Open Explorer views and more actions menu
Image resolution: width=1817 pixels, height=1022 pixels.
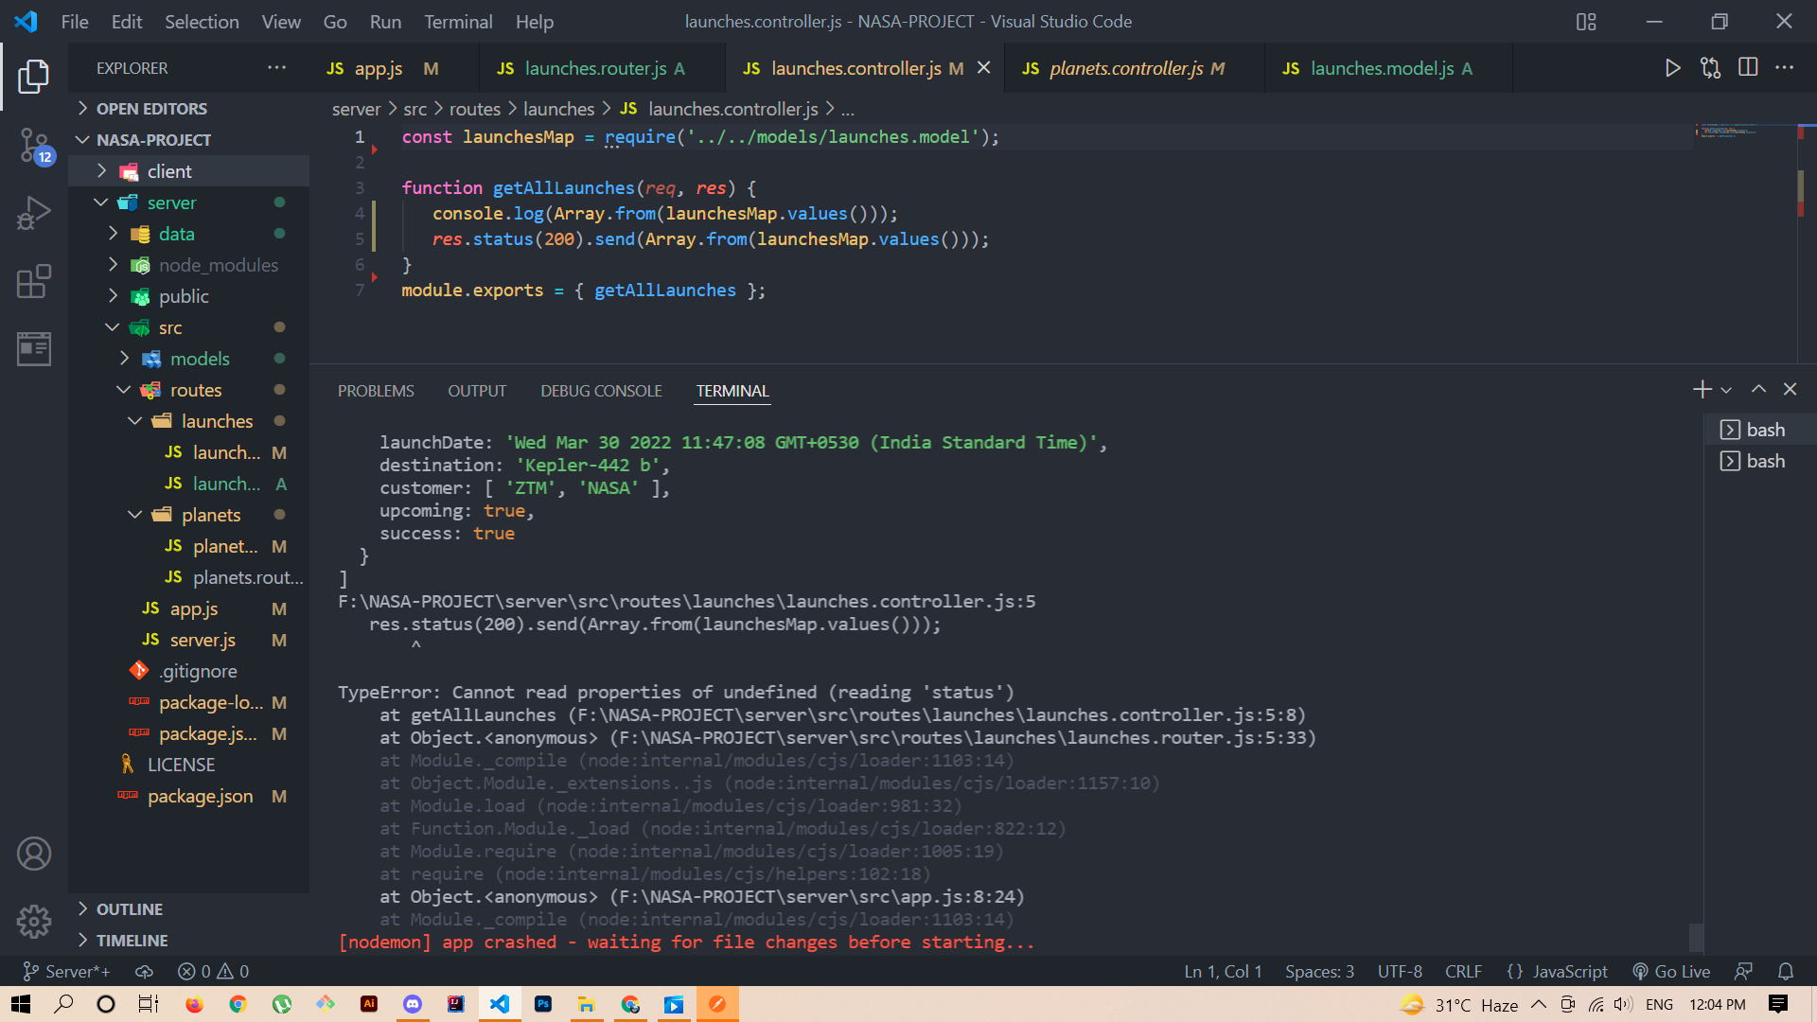point(276,68)
